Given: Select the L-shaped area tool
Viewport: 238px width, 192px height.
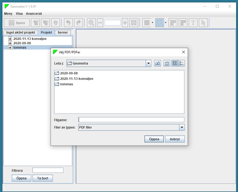Looking at the screenshot, I should (173, 23).
